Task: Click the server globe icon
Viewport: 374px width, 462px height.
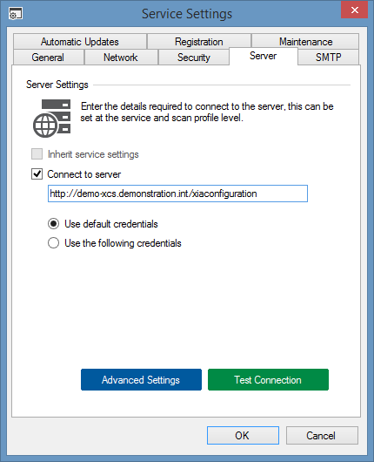Action: pos(51,119)
